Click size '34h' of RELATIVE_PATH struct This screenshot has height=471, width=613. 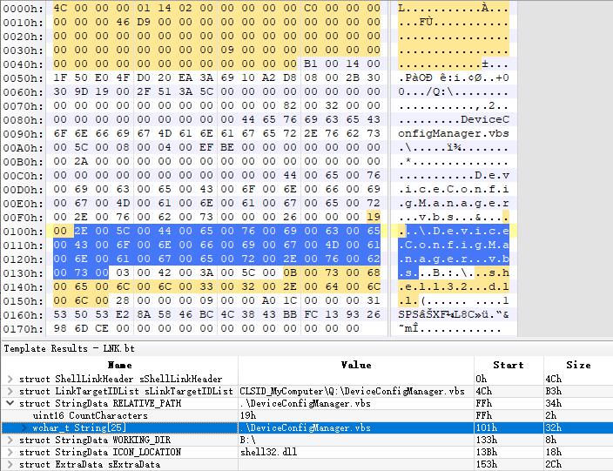click(554, 403)
